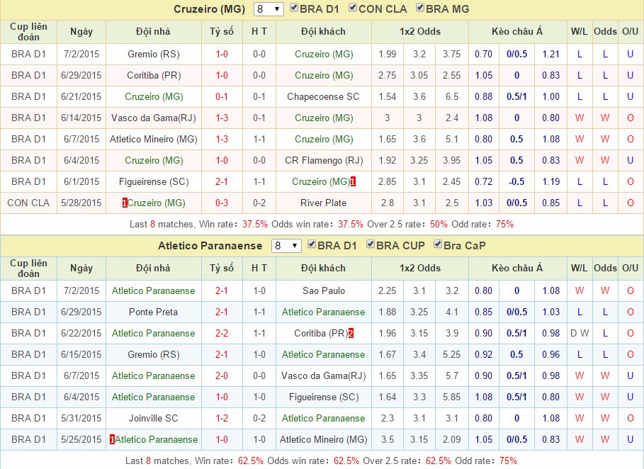Select River Plate team name

pos(323,203)
